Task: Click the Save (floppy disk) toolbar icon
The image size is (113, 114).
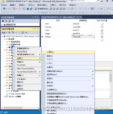Action: coord(28,9)
